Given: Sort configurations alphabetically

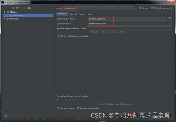Looking at the screenshot, I should (33, 8).
